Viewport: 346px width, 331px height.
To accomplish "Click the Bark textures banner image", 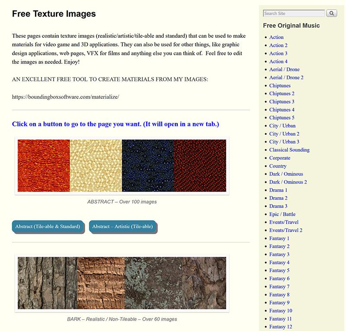I will click(122, 283).
